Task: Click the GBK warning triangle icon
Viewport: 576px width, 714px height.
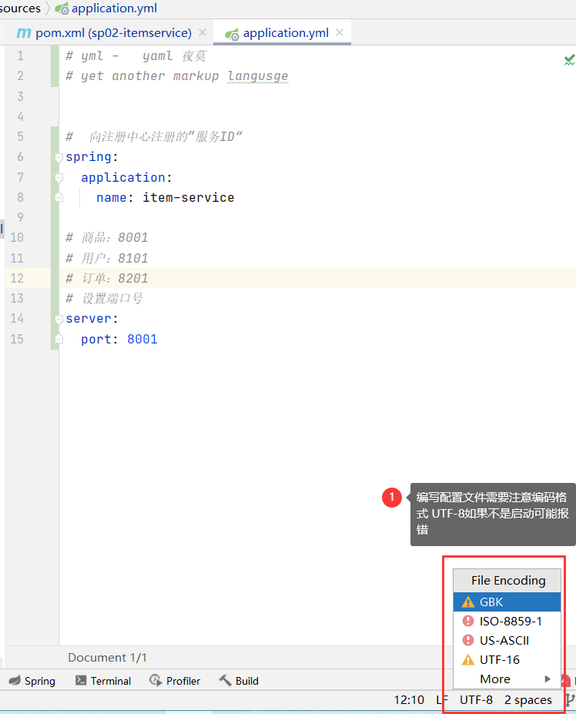Action: tap(468, 602)
